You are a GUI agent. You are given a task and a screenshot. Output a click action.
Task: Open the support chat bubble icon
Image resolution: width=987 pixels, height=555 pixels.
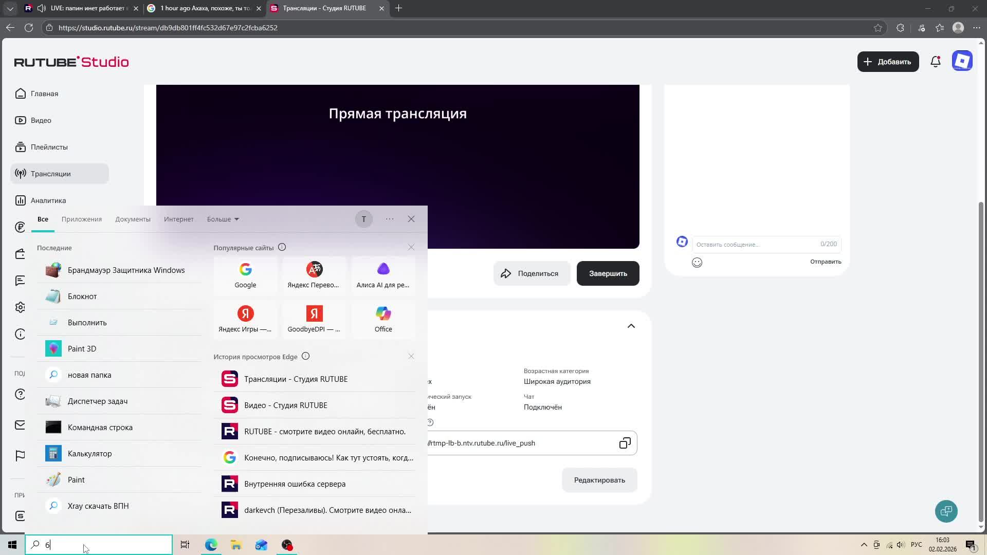[946, 511]
